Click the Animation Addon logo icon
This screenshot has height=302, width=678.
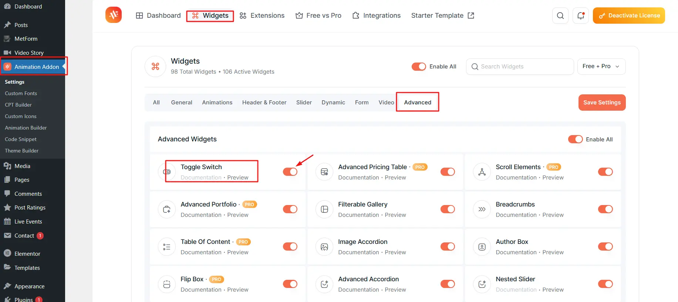114,15
